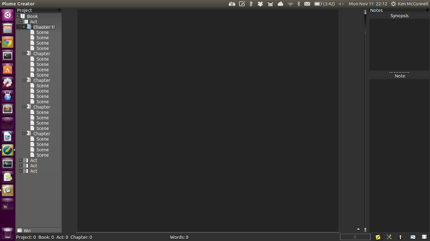The height and width of the screenshot is (241, 430).
Task: Click the Note heading
Action: [400, 76]
